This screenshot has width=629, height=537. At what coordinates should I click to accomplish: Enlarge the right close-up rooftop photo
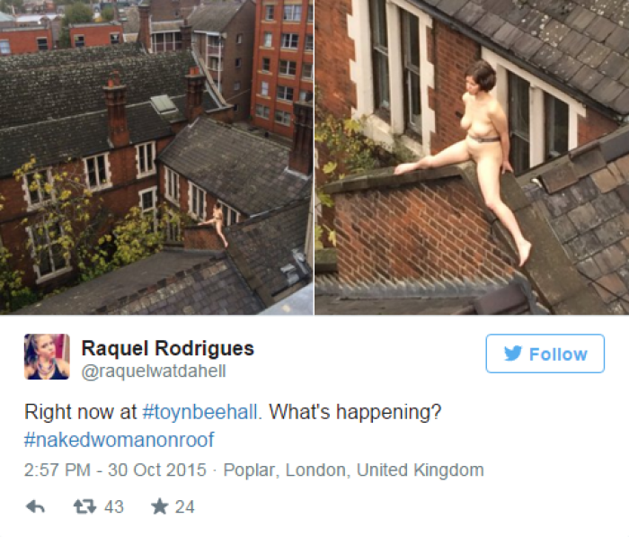click(x=472, y=157)
